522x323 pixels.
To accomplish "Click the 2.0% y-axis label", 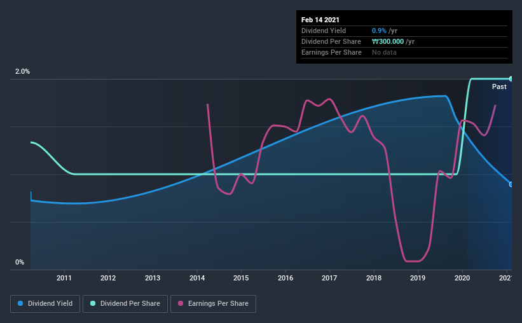I will pos(22,72).
